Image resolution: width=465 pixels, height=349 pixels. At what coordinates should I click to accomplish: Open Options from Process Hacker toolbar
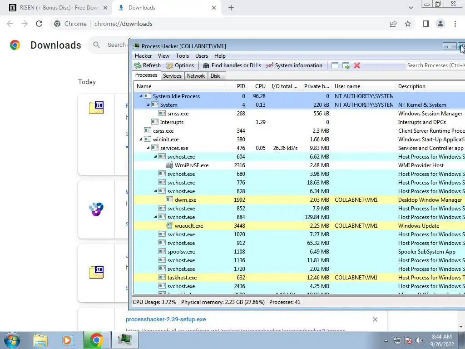coord(180,65)
